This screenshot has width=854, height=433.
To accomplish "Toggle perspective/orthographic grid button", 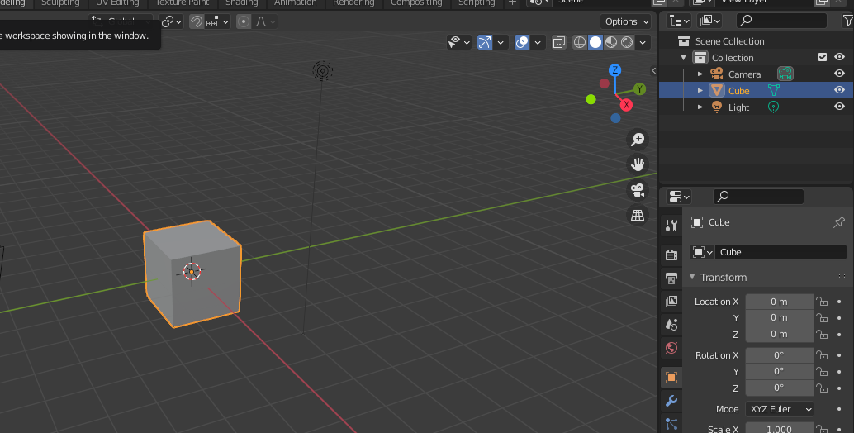I will [x=638, y=215].
